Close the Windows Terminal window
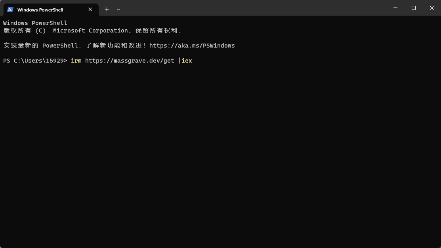Screen dimensions: 441x248 [x=432, y=8]
